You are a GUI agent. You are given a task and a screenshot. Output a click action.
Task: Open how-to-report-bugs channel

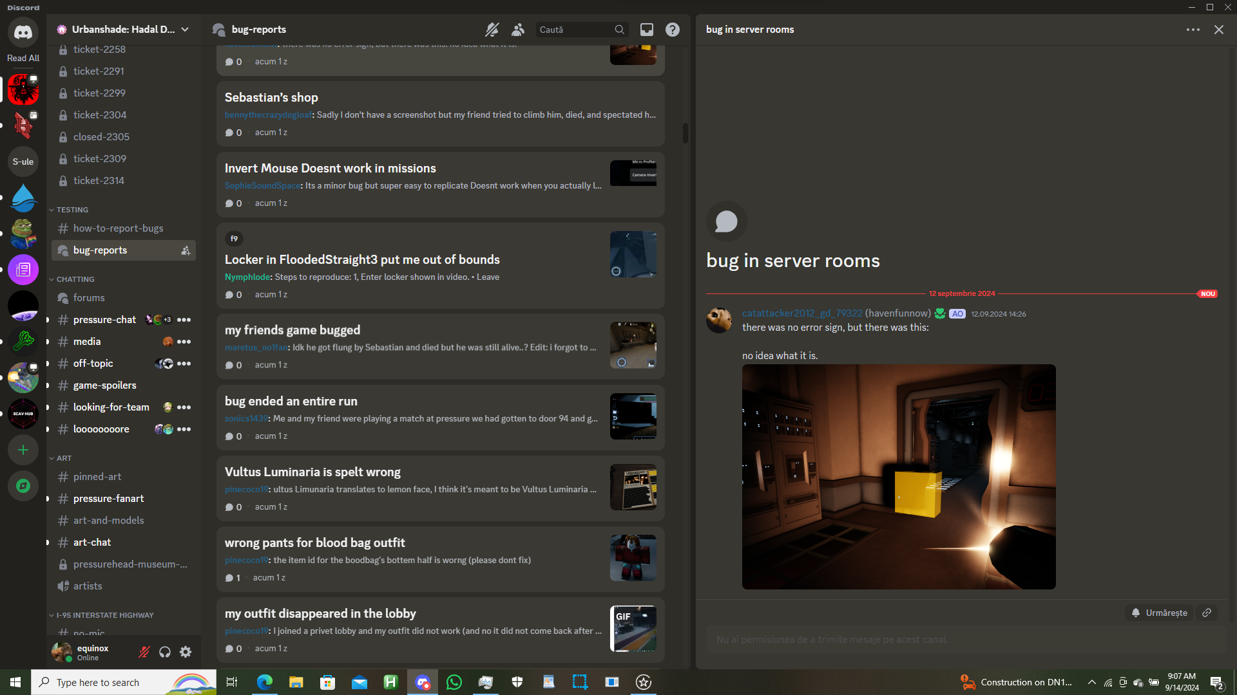tap(119, 228)
